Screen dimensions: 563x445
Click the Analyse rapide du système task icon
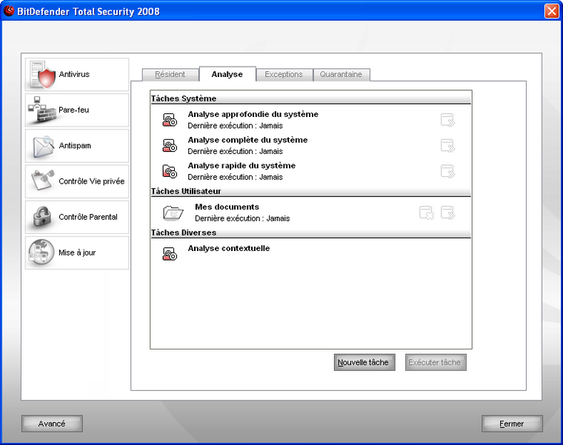pos(170,171)
